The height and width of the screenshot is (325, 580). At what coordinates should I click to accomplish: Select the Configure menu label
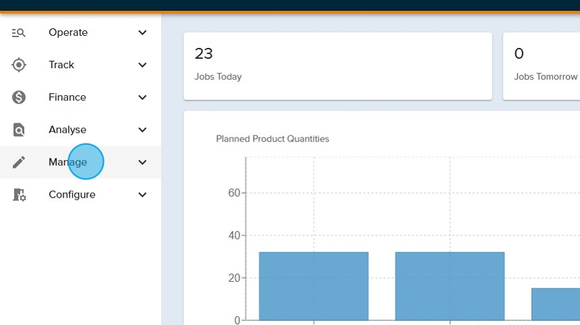coord(71,195)
